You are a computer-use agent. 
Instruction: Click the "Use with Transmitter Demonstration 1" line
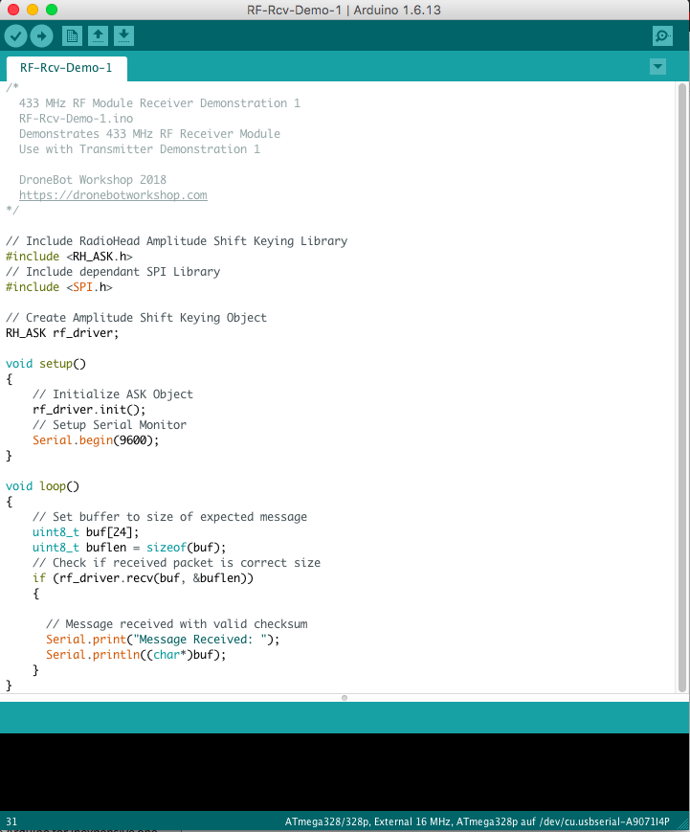tap(140, 149)
